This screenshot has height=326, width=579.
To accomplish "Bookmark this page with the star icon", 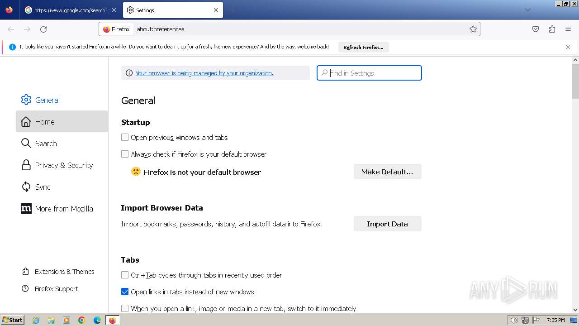I will (x=473, y=29).
